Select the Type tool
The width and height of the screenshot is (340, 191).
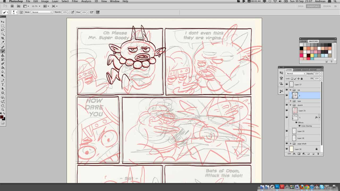(x=3, y=85)
